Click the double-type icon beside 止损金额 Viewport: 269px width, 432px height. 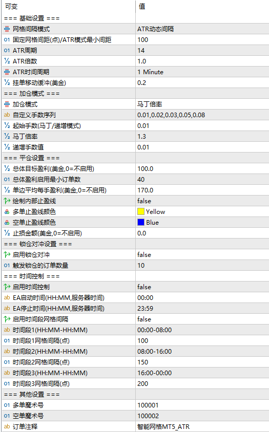[7, 233]
